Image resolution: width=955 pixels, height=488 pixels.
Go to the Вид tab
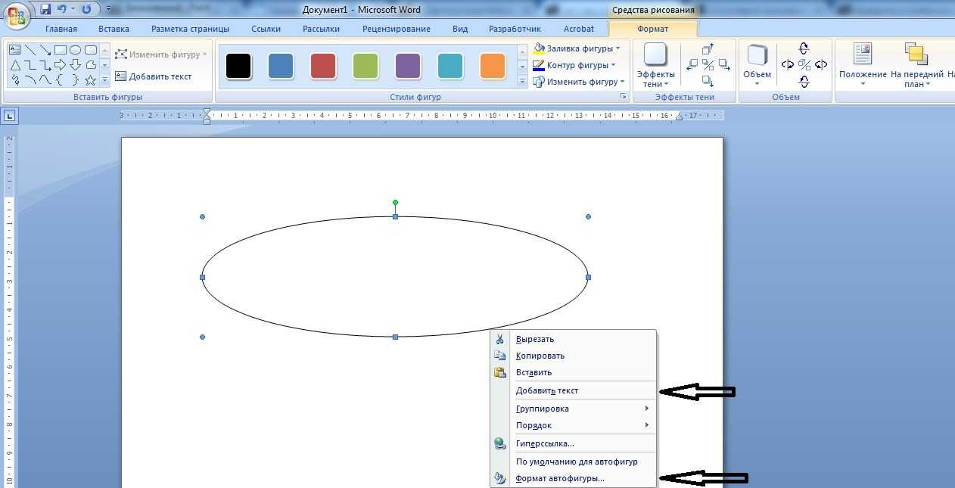click(x=460, y=29)
